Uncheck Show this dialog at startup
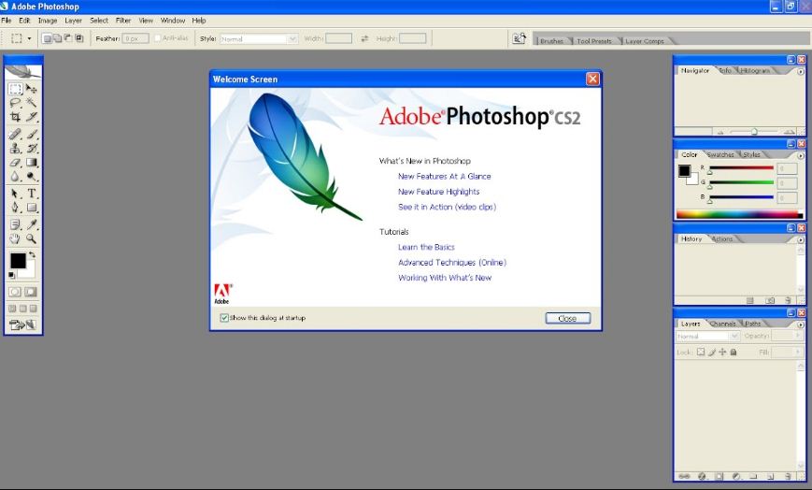 point(224,318)
